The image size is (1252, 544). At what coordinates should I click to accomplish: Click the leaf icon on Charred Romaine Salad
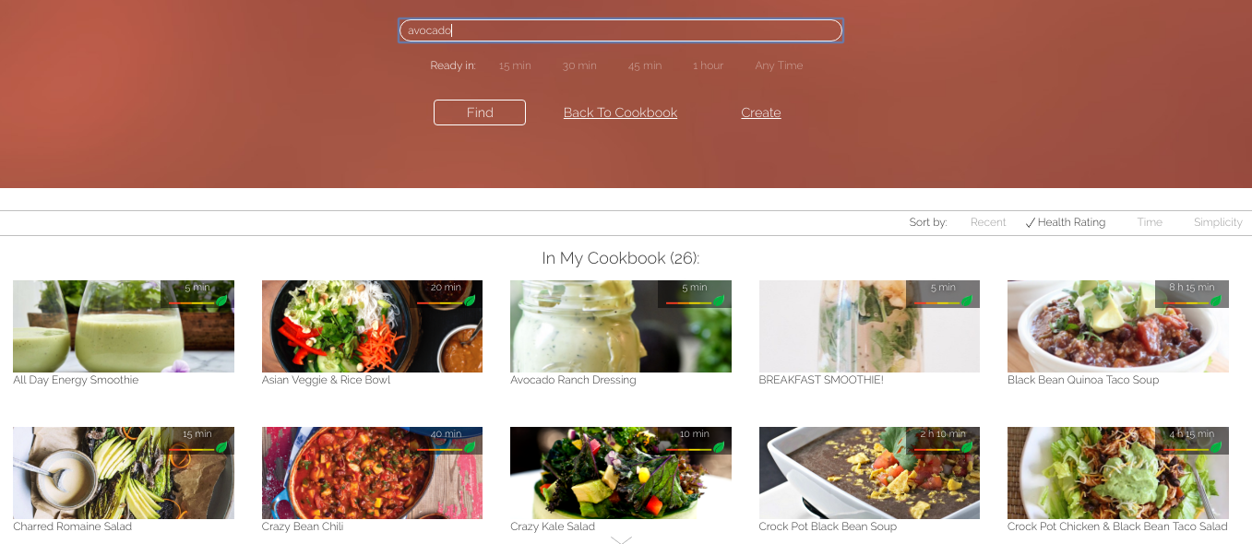[221, 447]
